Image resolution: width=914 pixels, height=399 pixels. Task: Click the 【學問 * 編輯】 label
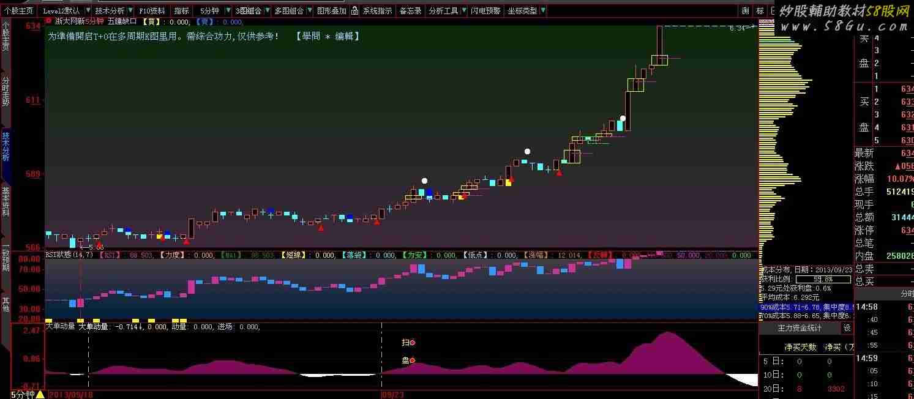tap(328, 36)
